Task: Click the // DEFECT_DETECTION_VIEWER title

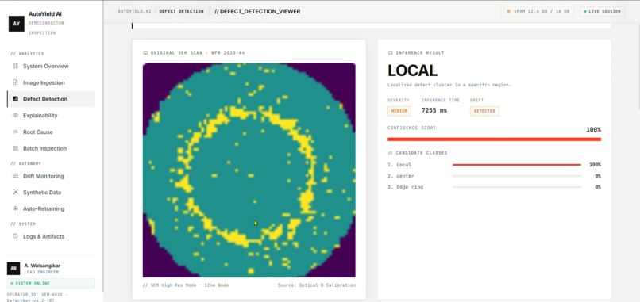Action: coord(257,11)
